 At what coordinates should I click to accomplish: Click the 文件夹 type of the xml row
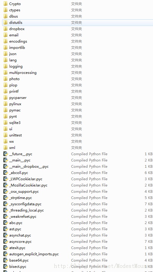(76, 148)
